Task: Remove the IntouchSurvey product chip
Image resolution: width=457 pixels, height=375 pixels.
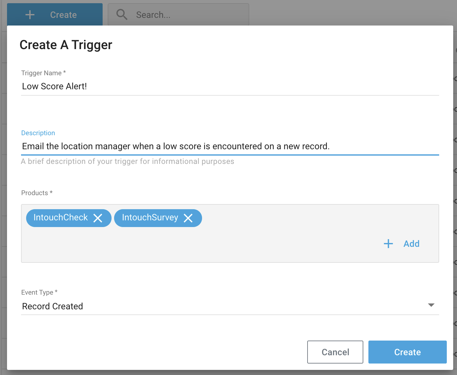Action: pyautogui.click(x=188, y=218)
